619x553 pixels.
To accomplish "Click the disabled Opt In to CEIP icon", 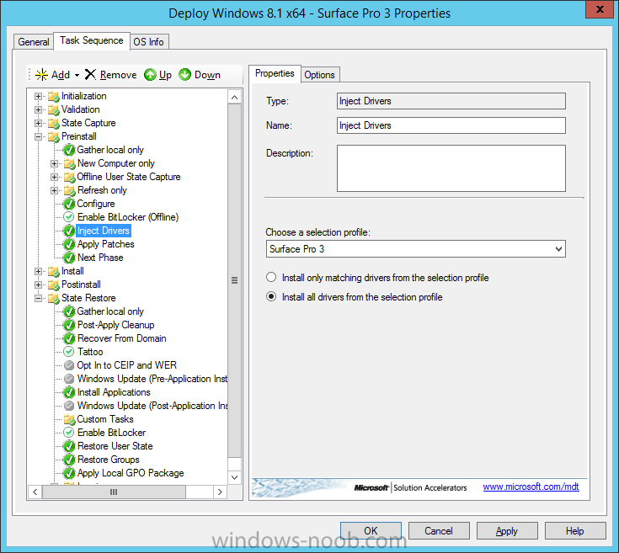I will click(69, 365).
